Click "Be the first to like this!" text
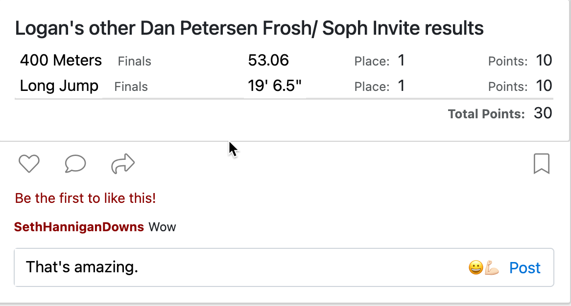This screenshot has height=306, width=571. [x=85, y=198]
